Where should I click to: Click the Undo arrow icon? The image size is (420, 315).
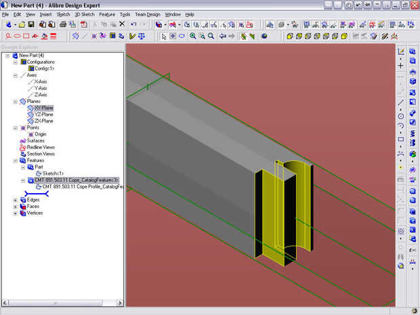click(133, 24)
